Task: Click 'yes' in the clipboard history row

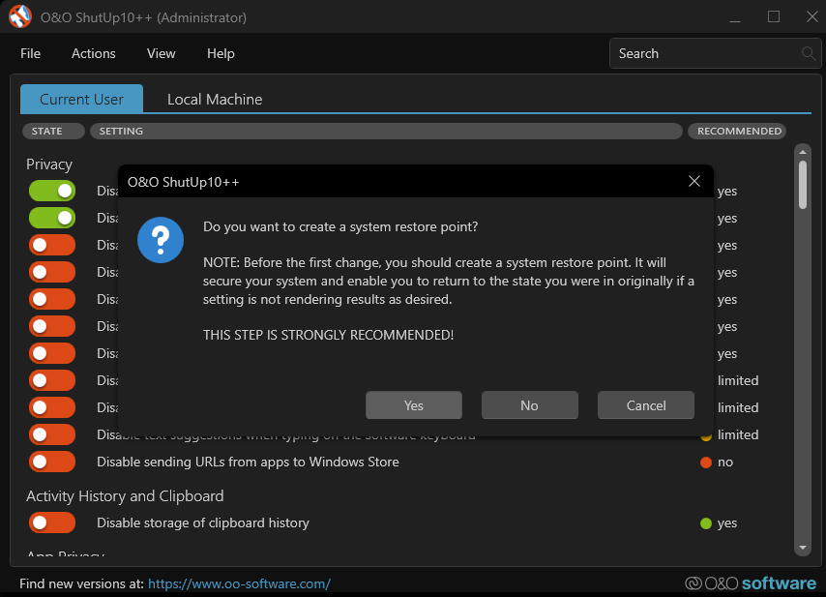Action: click(x=727, y=523)
